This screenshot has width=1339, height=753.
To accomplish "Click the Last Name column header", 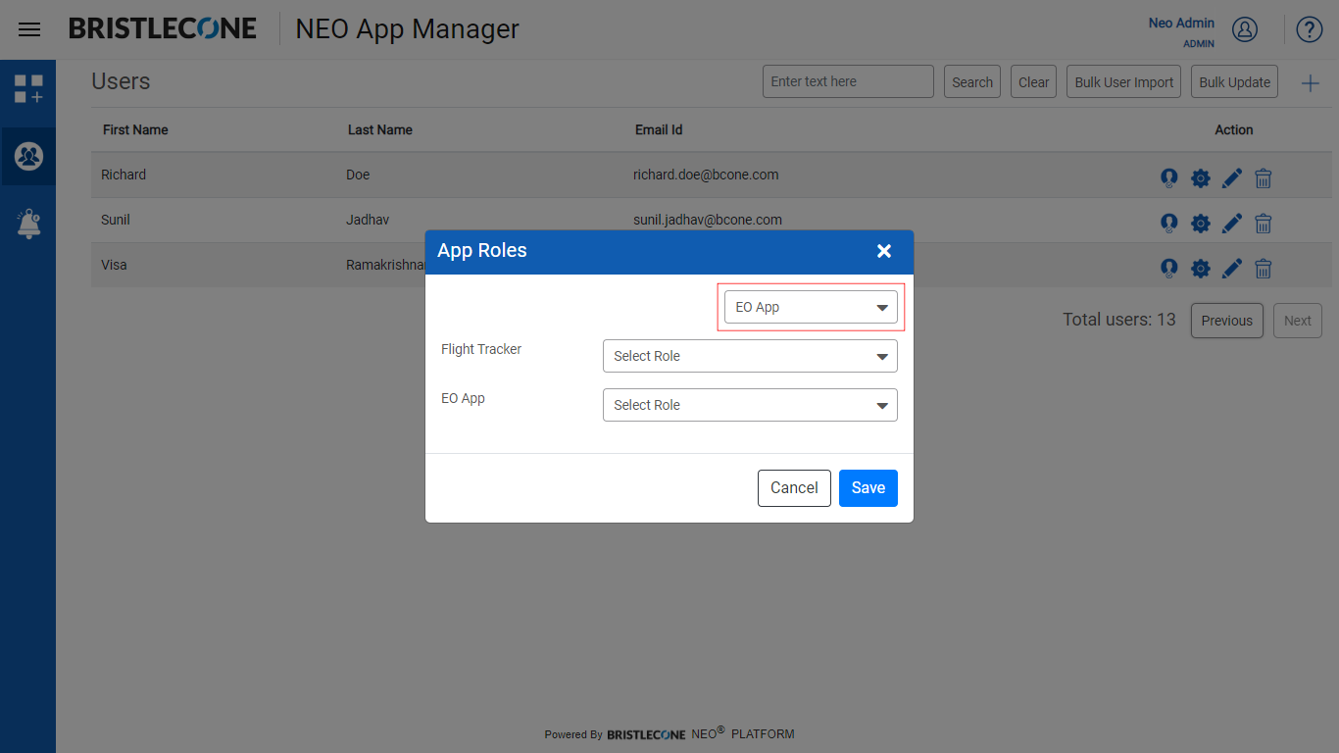I will point(380,129).
